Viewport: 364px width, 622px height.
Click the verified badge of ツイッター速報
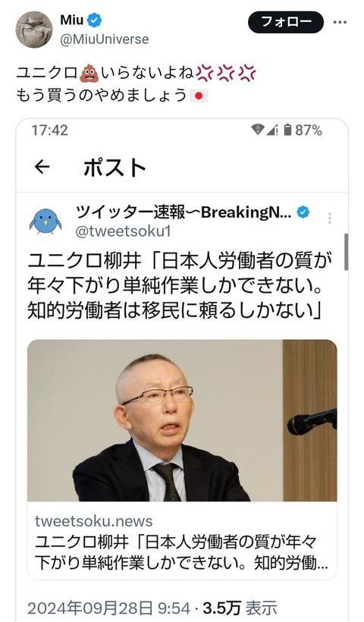pyautogui.click(x=303, y=212)
